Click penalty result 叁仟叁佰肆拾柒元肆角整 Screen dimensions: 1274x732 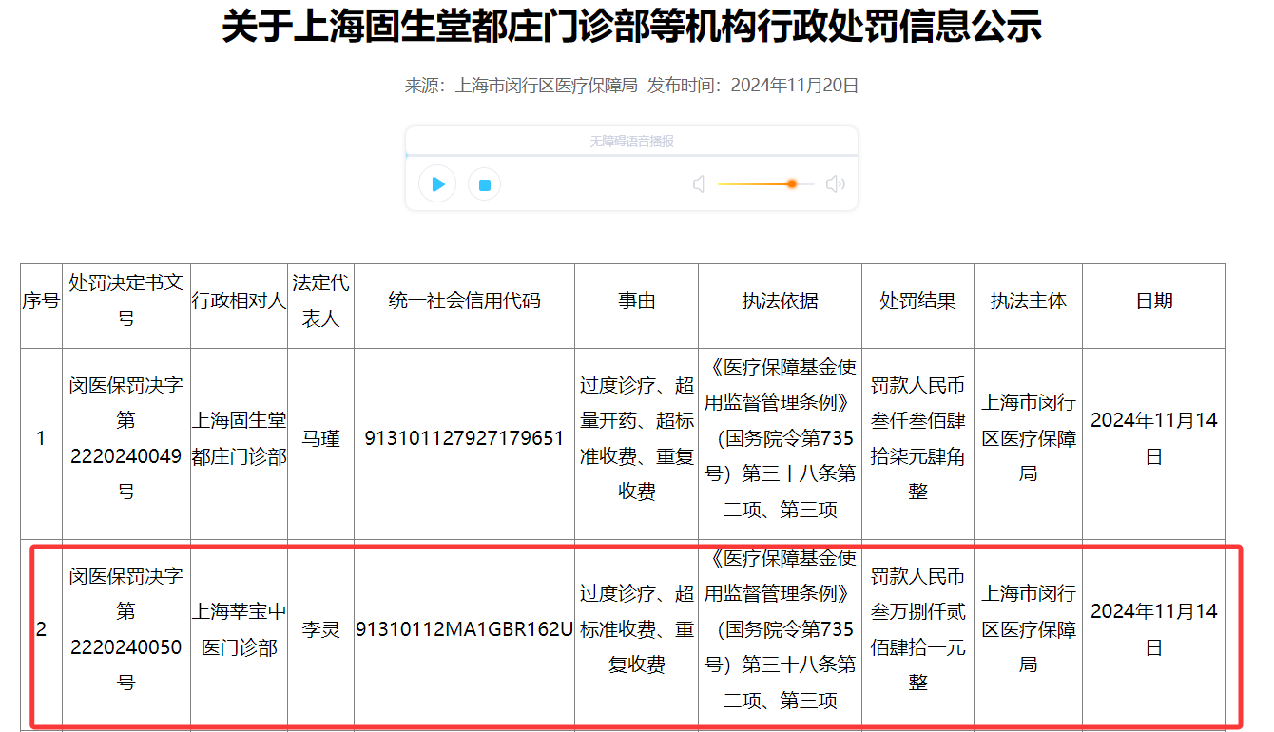pyautogui.click(x=917, y=438)
